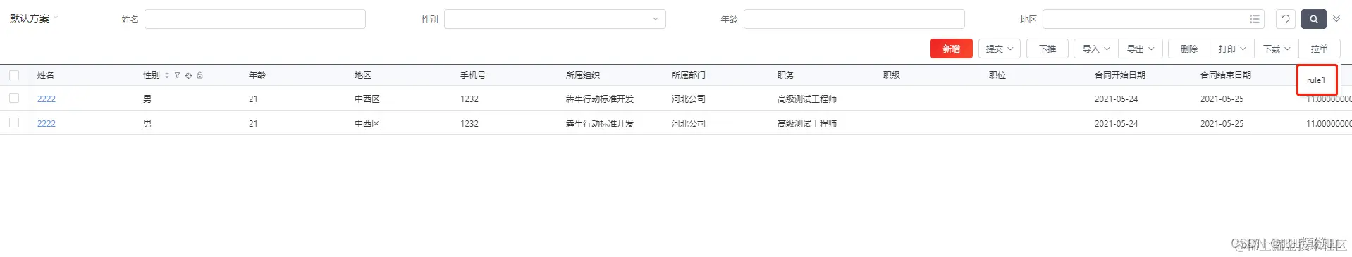
Task: Click the 删除 button
Action: [x=1189, y=49]
